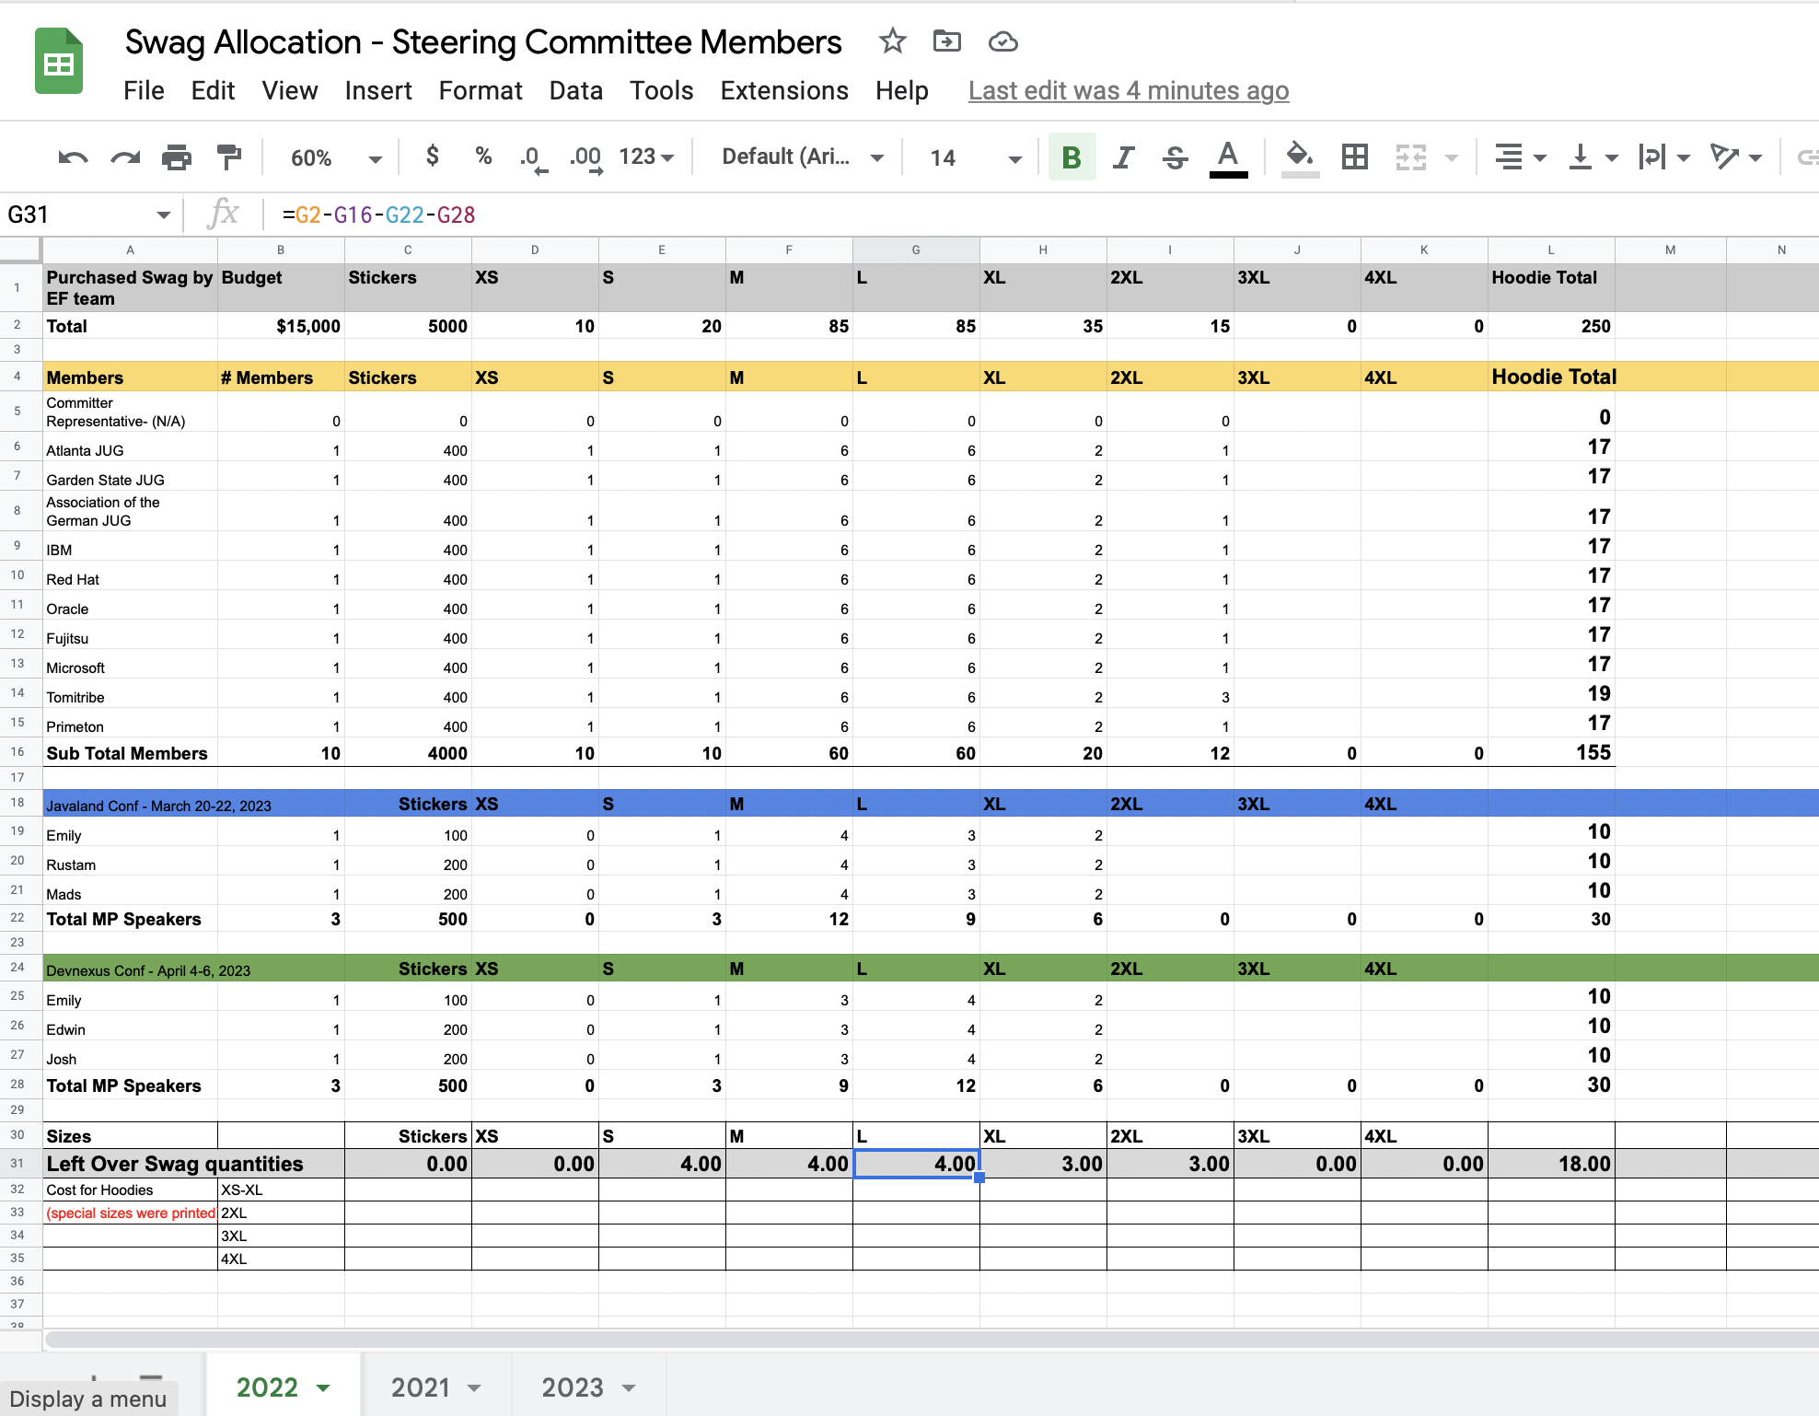Open the Name box dropdown arrow
The width and height of the screenshot is (1819, 1416).
click(163, 215)
